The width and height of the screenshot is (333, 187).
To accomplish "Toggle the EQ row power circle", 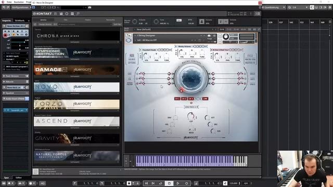I will [x=137, y=79].
